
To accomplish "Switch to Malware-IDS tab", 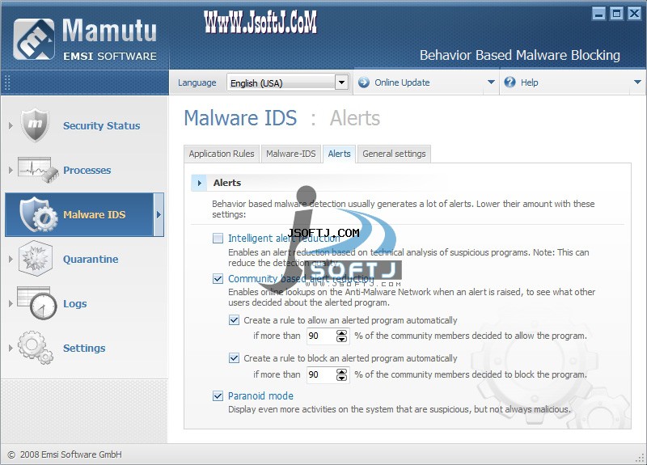I will point(291,154).
